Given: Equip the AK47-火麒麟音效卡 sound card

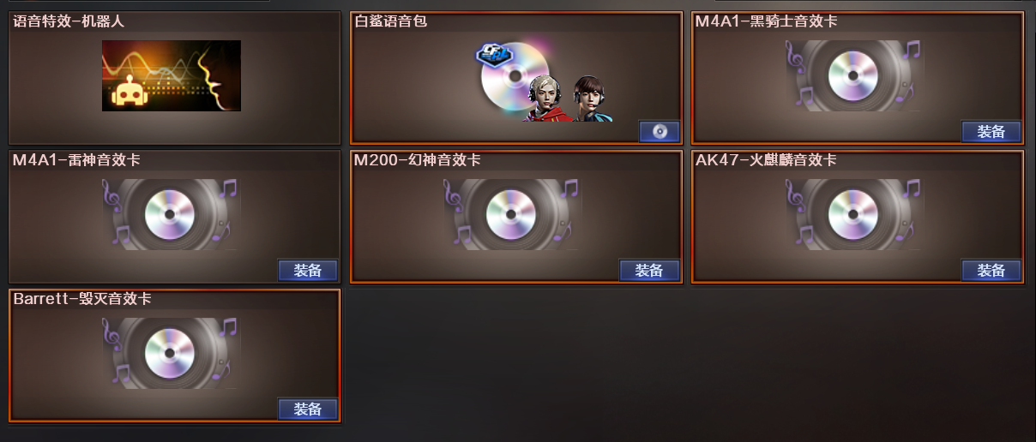Looking at the screenshot, I should point(991,270).
